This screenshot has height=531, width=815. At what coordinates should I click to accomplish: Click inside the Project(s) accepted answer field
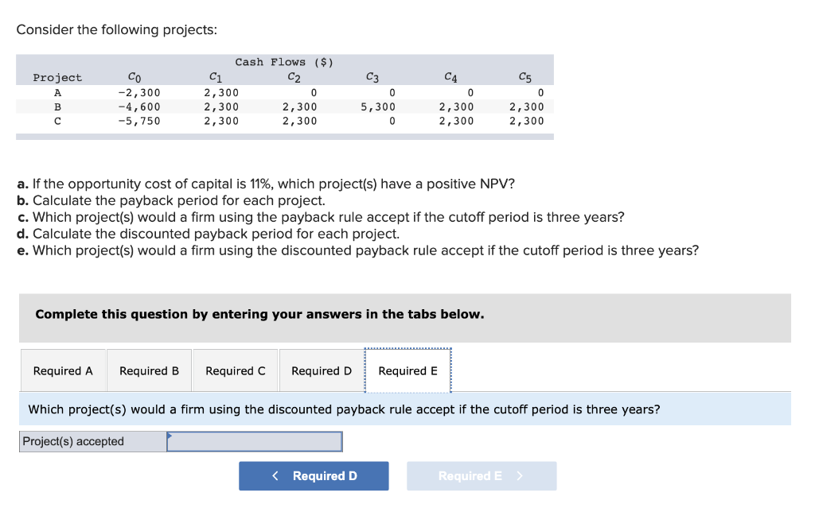coord(255,441)
